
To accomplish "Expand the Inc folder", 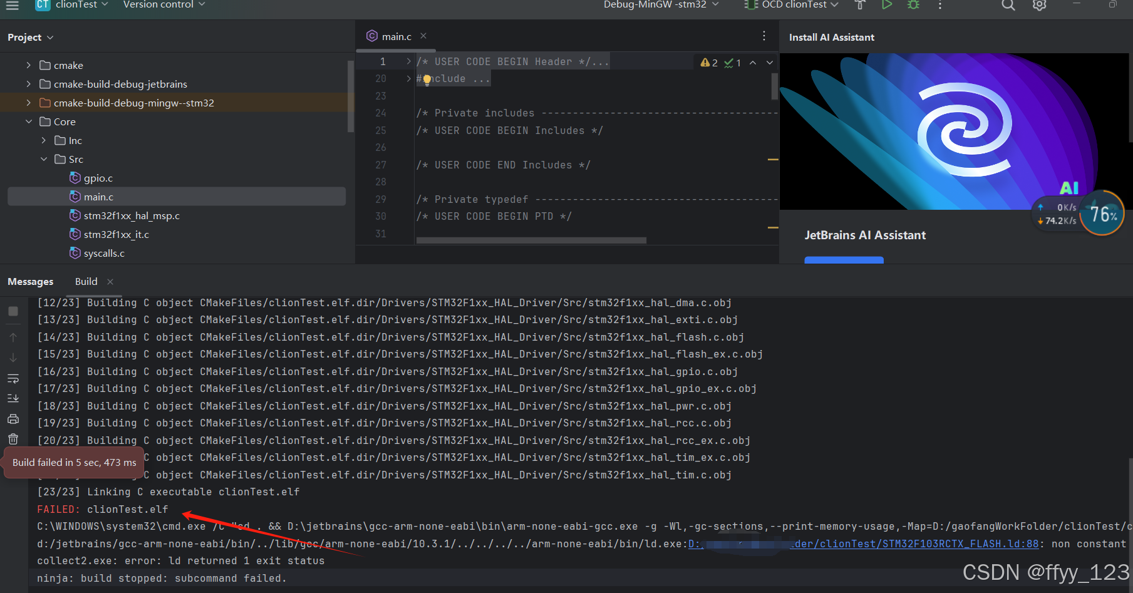I will tap(43, 140).
